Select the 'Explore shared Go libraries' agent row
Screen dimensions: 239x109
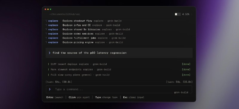click(88, 30)
